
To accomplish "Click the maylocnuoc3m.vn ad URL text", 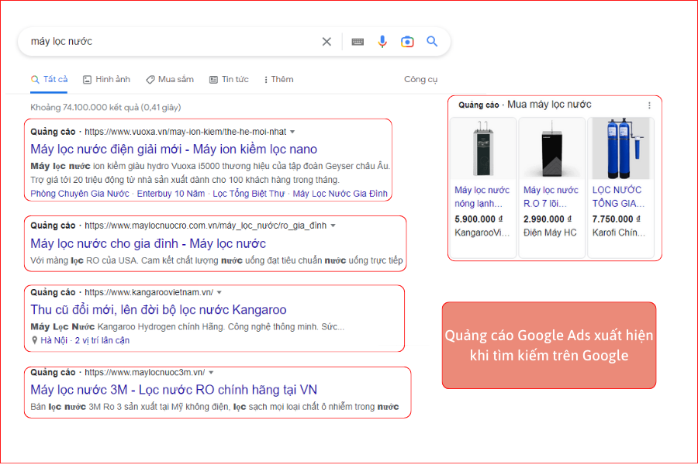I will pos(145,373).
